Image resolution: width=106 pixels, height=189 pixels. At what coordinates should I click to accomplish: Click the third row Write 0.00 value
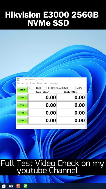click(x=71, y=112)
